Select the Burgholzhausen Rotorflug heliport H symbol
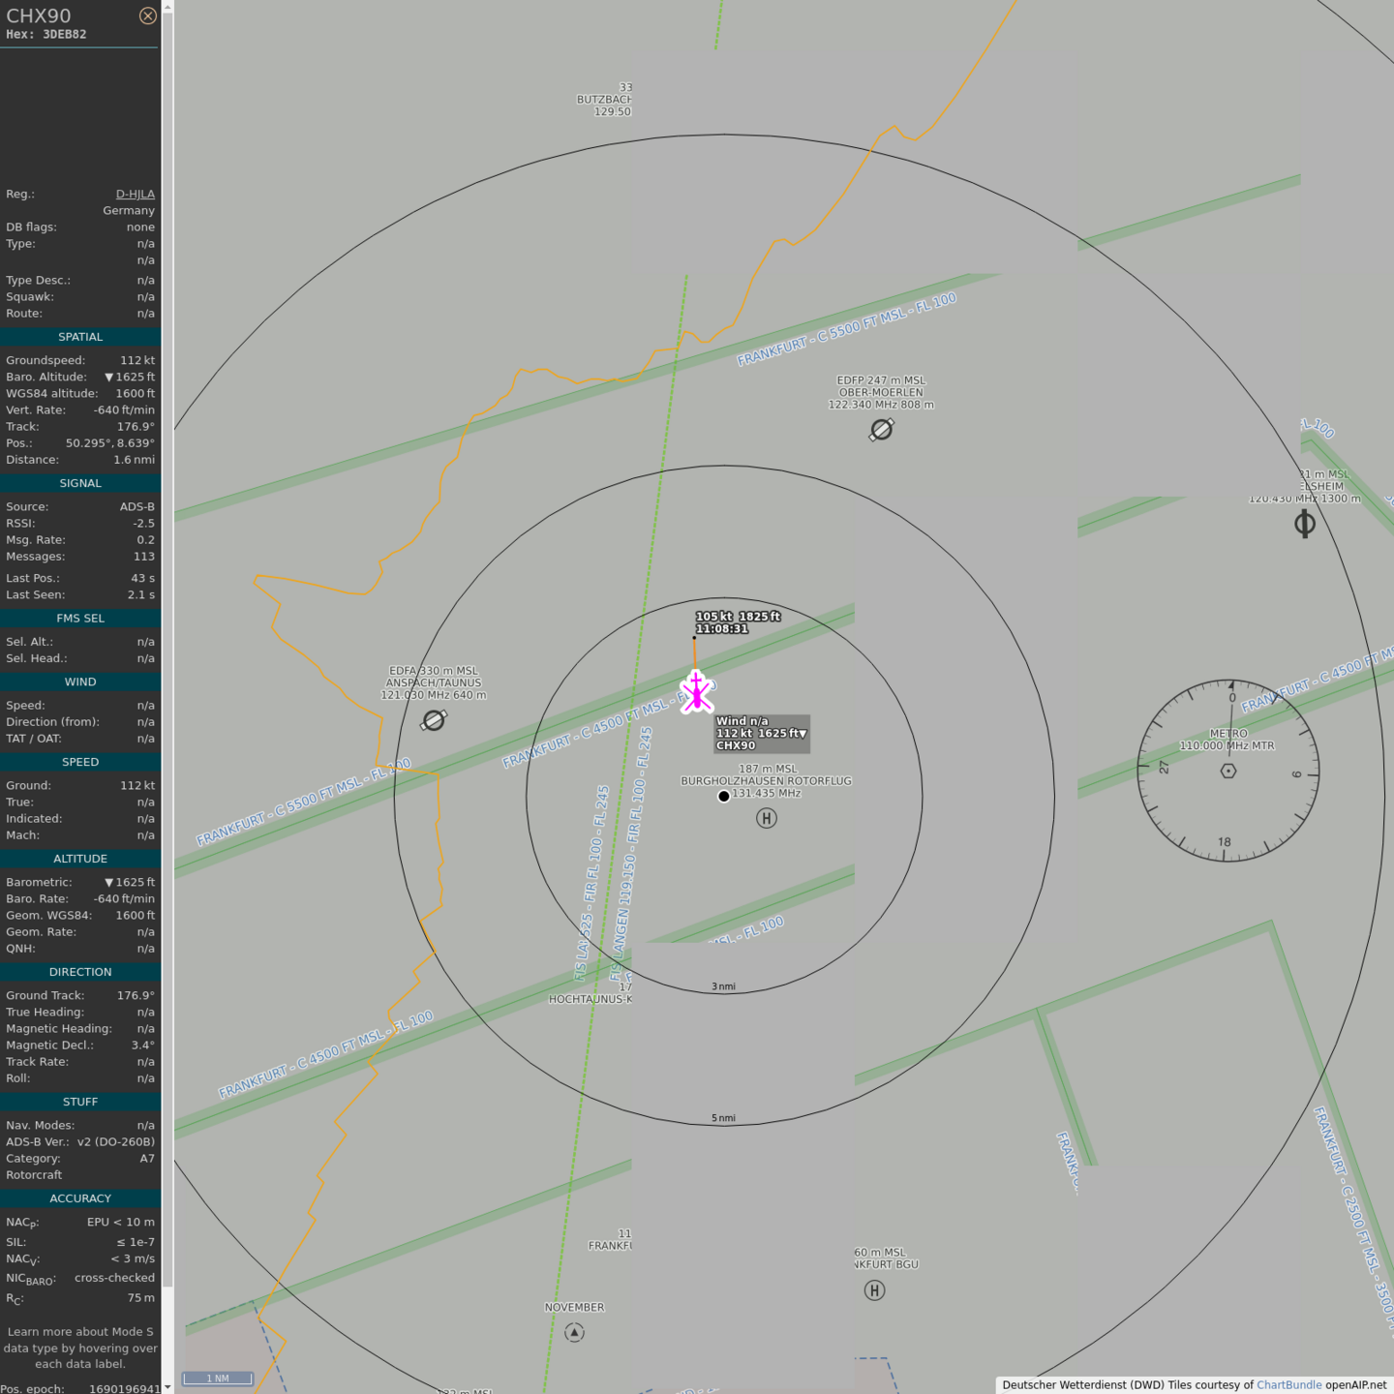 766,819
